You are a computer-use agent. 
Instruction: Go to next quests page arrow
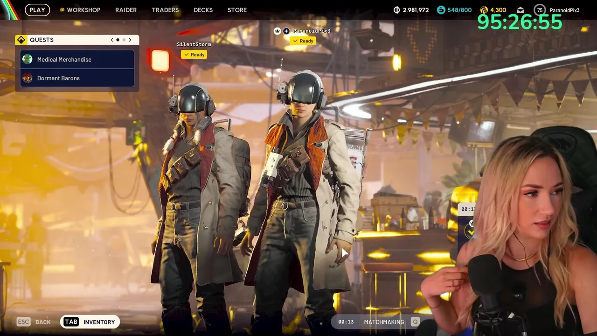pyautogui.click(x=130, y=40)
